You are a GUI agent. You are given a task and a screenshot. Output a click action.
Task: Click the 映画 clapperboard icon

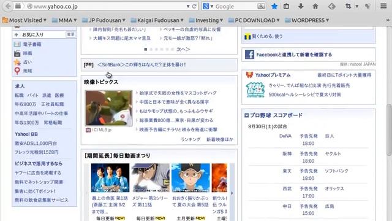[17, 53]
